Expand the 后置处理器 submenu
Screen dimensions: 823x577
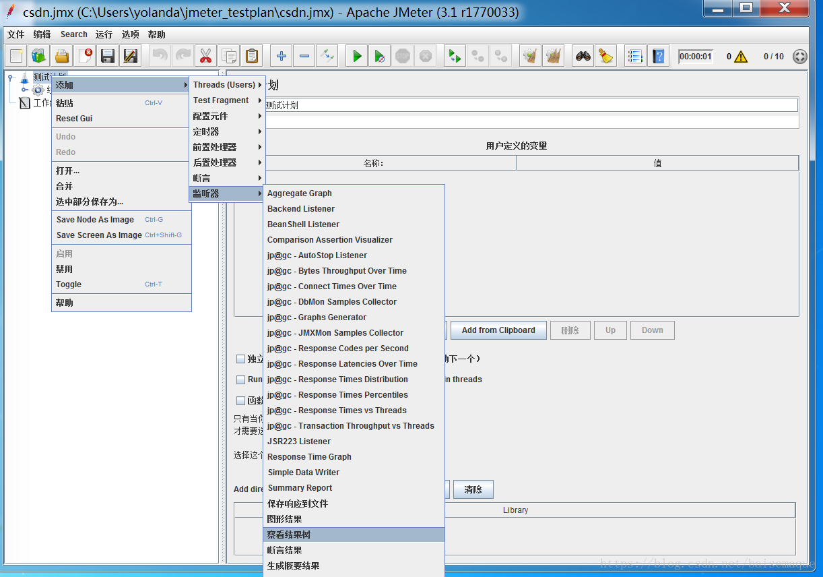[227, 162]
